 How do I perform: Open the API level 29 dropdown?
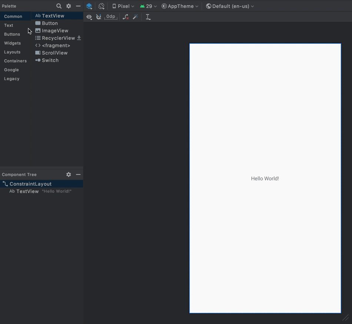(148, 6)
